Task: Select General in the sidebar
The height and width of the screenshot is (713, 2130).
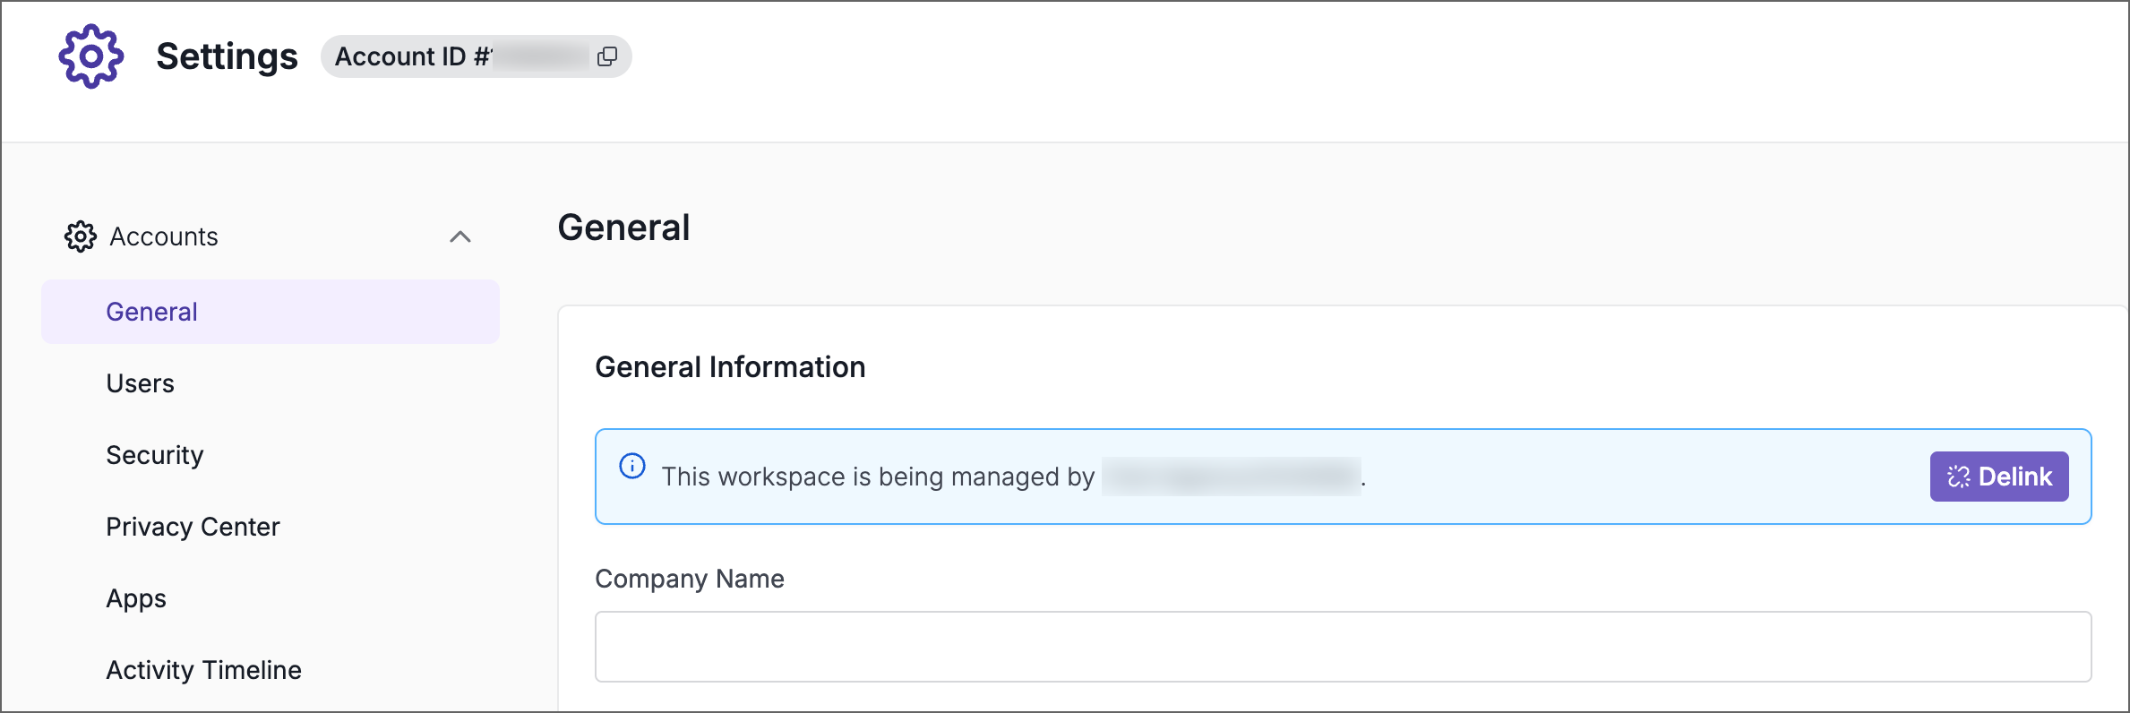Action: 151,312
